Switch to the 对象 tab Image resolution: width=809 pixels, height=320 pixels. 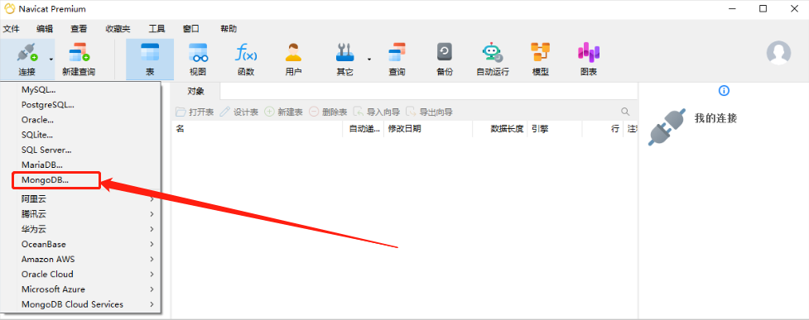click(195, 91)
